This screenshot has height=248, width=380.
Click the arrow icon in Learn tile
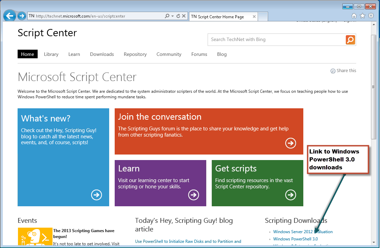[193, 195]
